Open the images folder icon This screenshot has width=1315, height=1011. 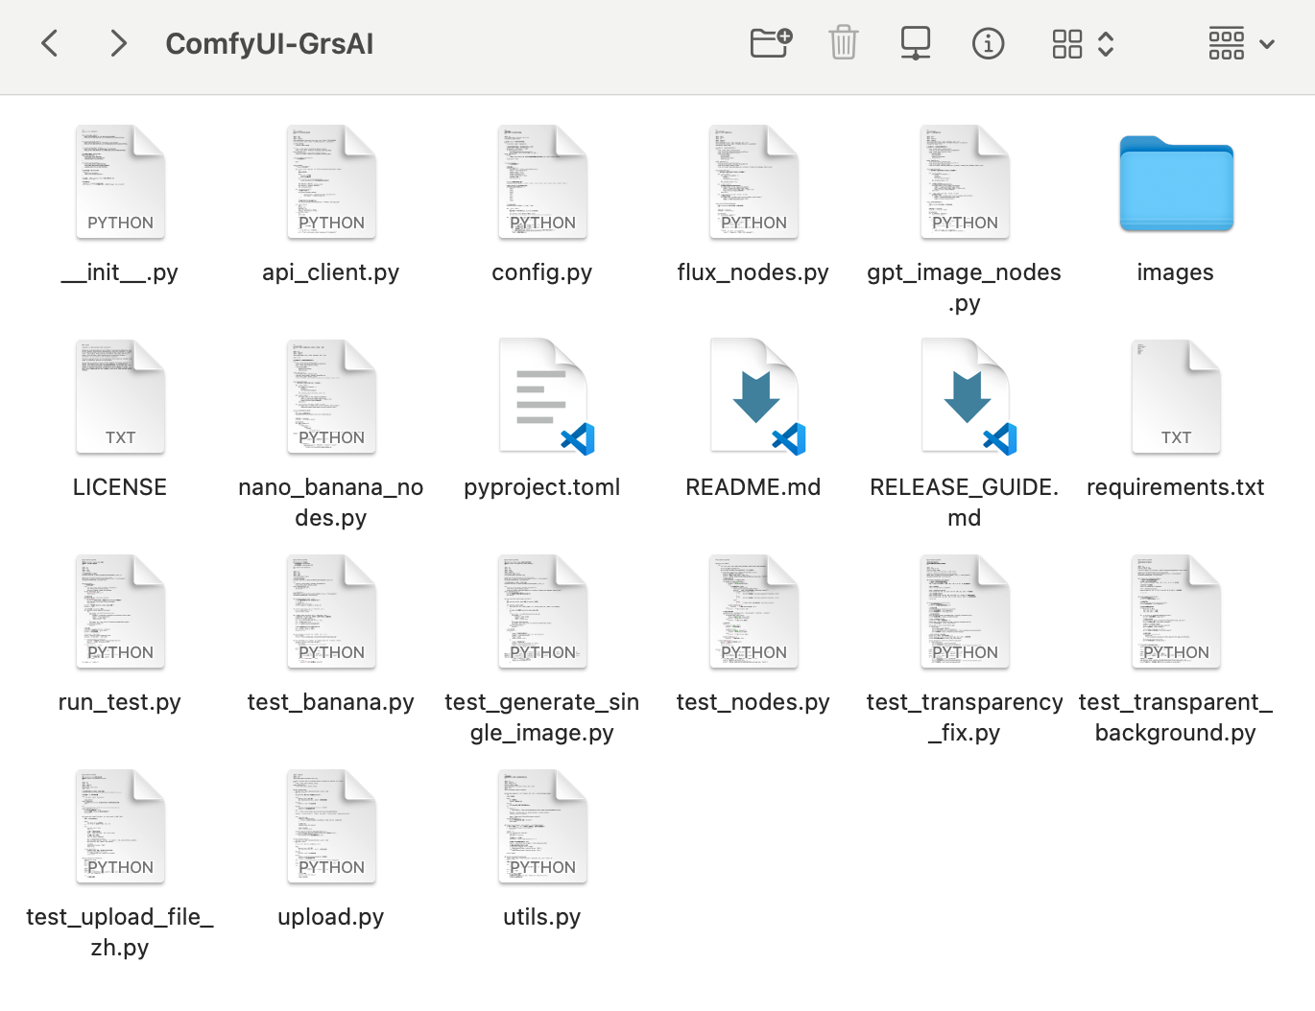[x=1176, y=184]
